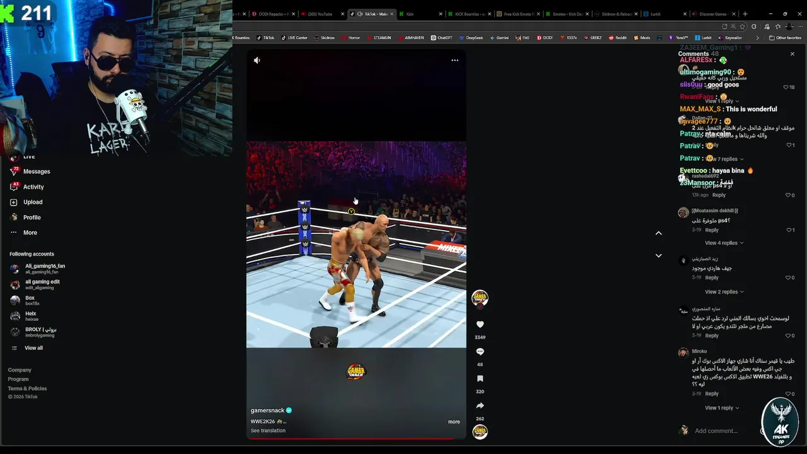This screenshot has height=454, width=807.
Task: Open the Company footer link
Action: click(x=20, y=370)
